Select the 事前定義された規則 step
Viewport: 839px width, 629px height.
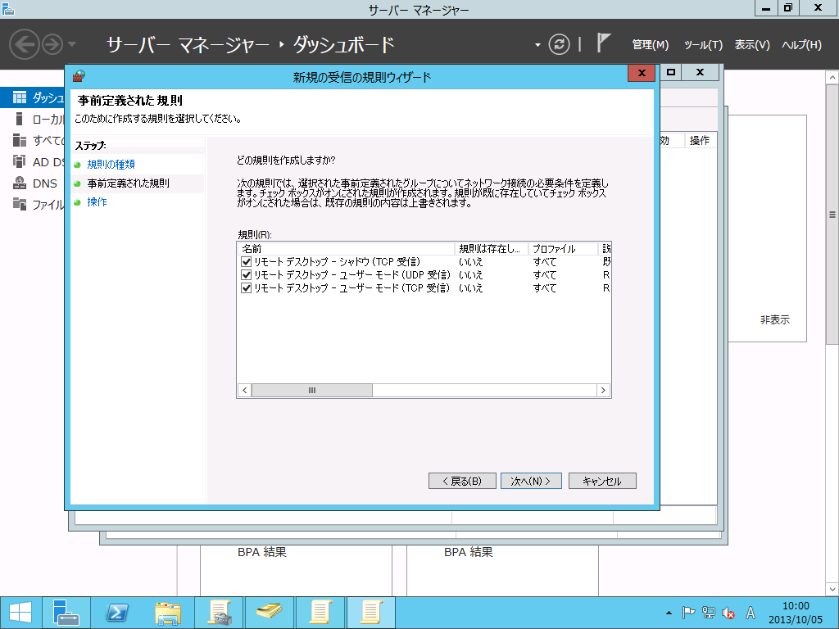(128, 183)
